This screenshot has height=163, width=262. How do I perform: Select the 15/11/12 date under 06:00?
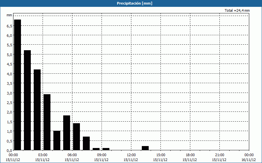(x=72, y=160)
